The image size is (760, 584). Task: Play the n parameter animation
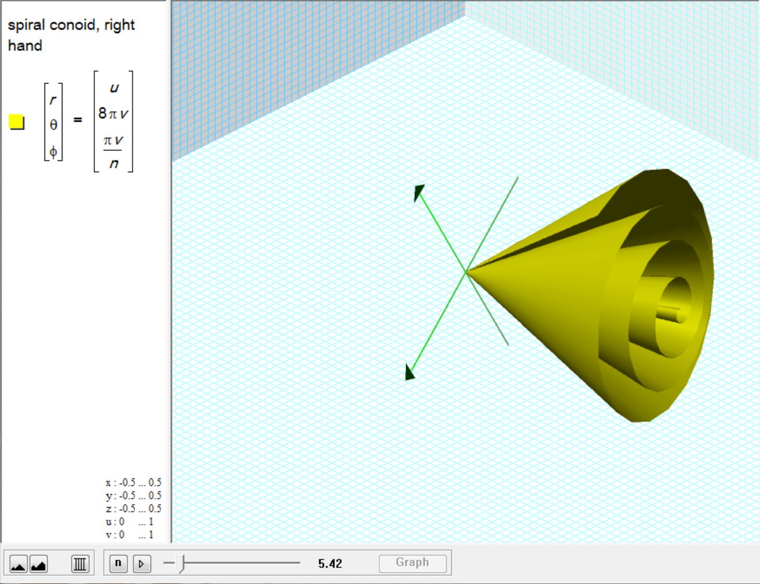(142, 563)
